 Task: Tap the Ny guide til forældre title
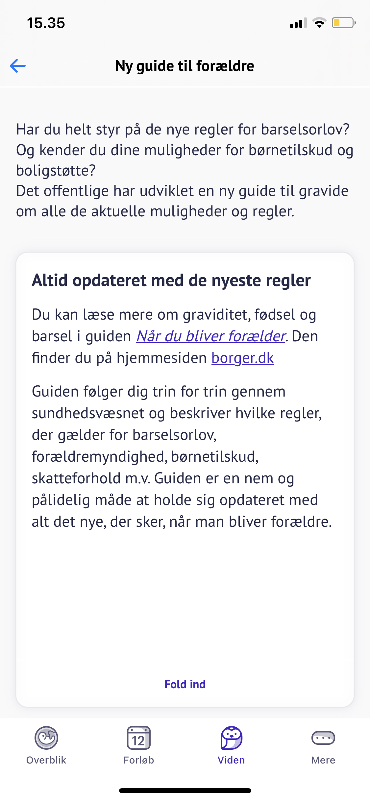[x=185, y=66]
